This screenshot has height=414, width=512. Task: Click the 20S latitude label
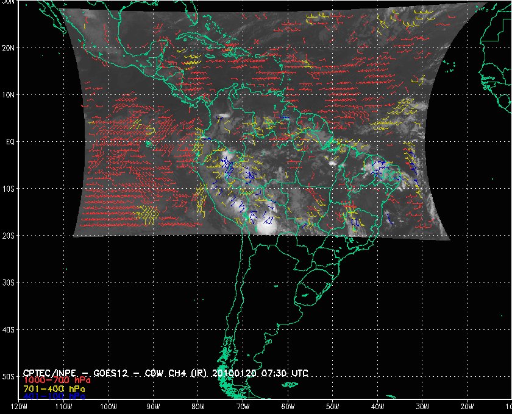click(x=8, y=236)
